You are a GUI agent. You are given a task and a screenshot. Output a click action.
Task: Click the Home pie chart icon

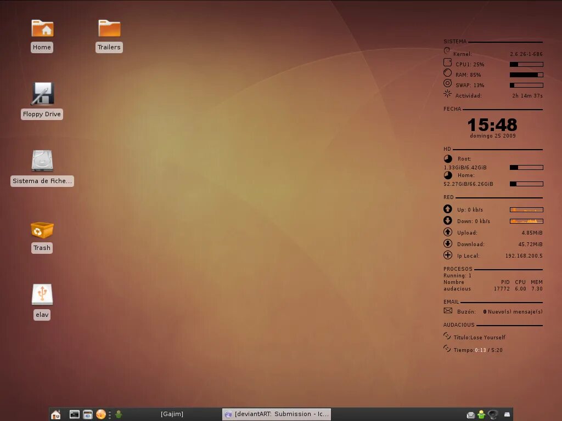coord(448,175)
